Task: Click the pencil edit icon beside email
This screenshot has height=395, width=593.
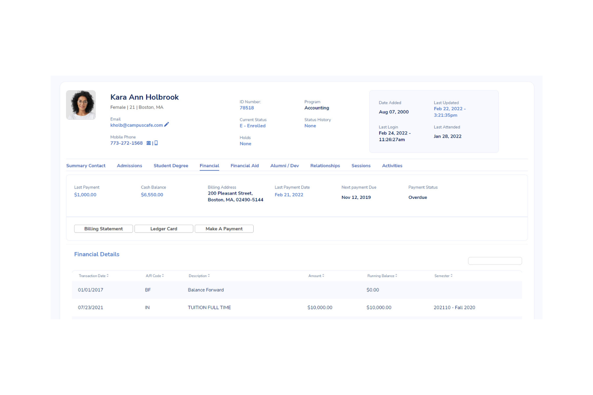Action: click(166, 124)
